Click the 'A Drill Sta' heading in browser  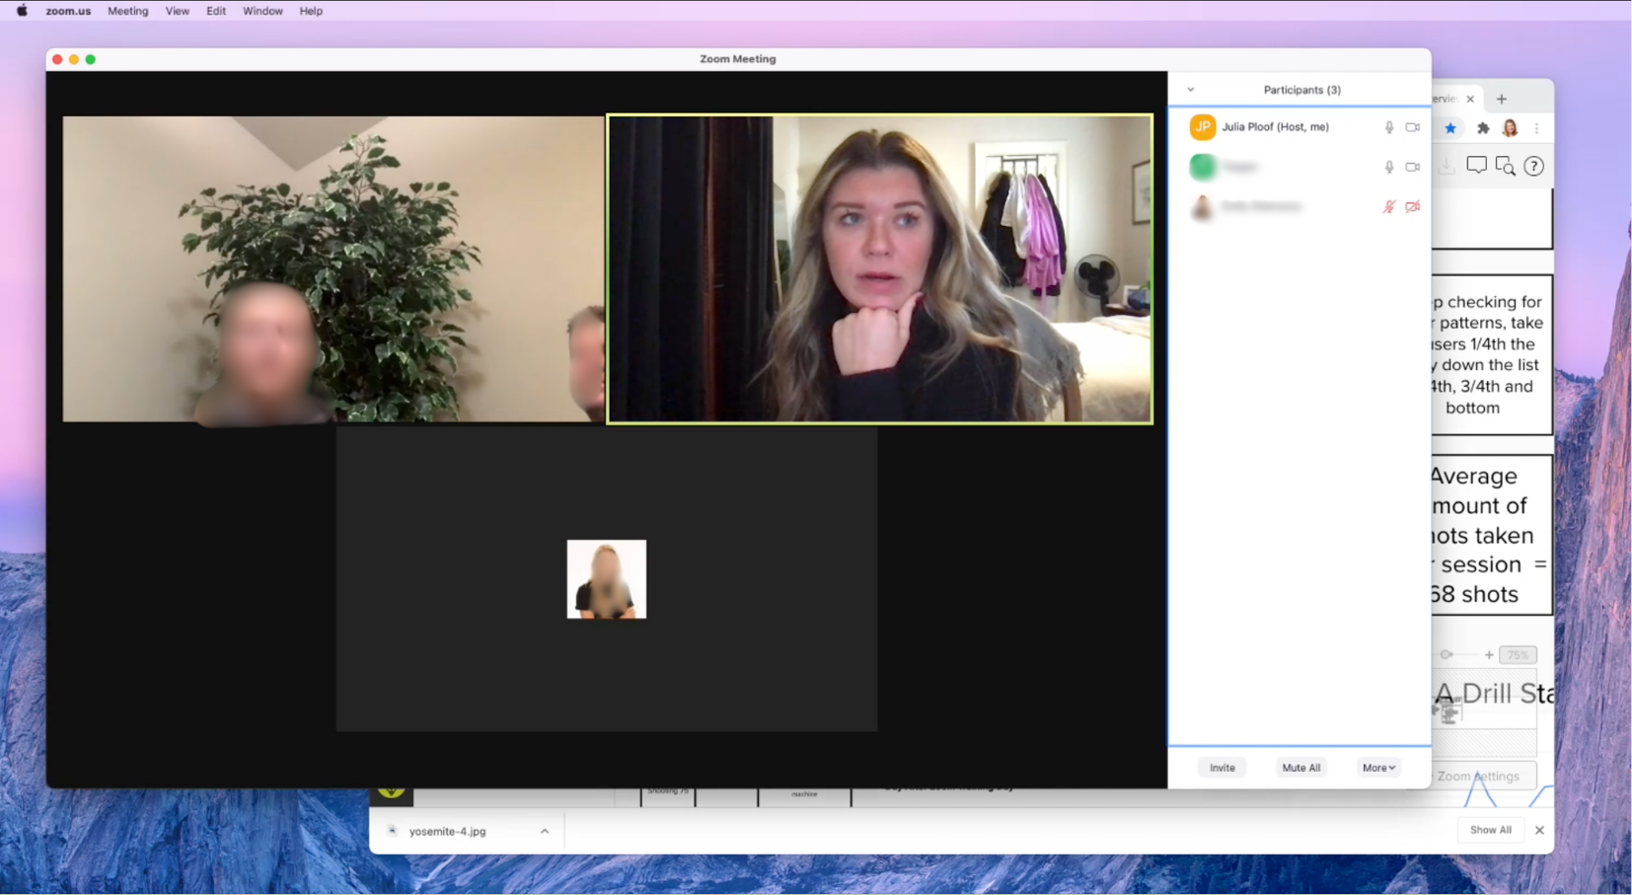pos(1494,694)
